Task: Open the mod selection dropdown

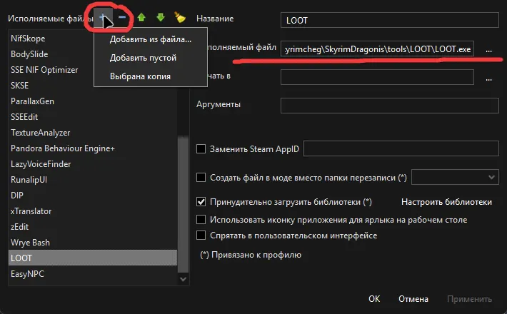Action: pos(455,178)
